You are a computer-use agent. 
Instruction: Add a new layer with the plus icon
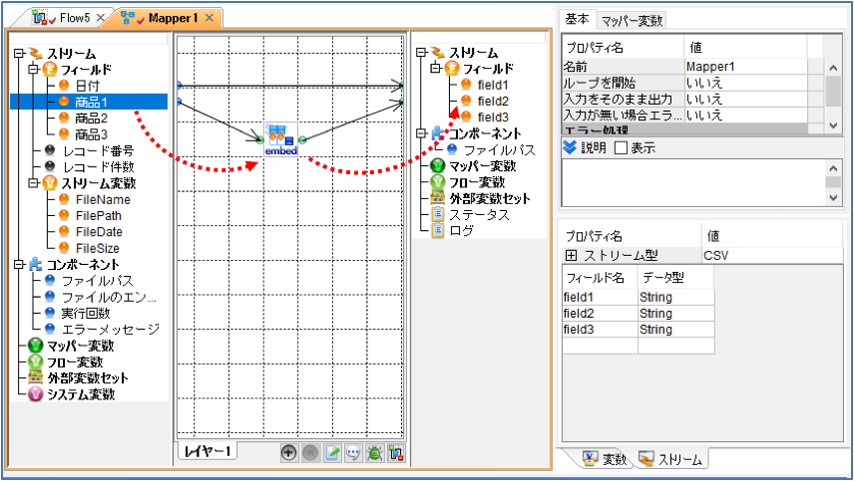click(288, 452)
